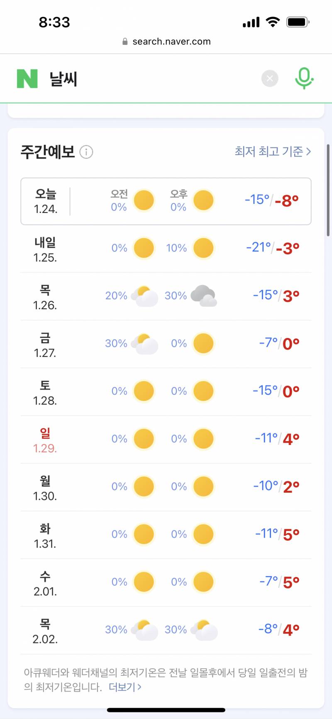
Task: Select the 오늘 1.24 forecast row
Action: [166, 201]
